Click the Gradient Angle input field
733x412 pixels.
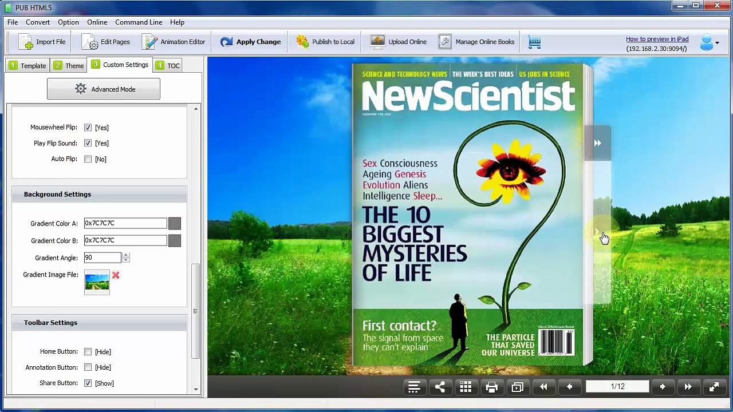(x=103, y=258)
